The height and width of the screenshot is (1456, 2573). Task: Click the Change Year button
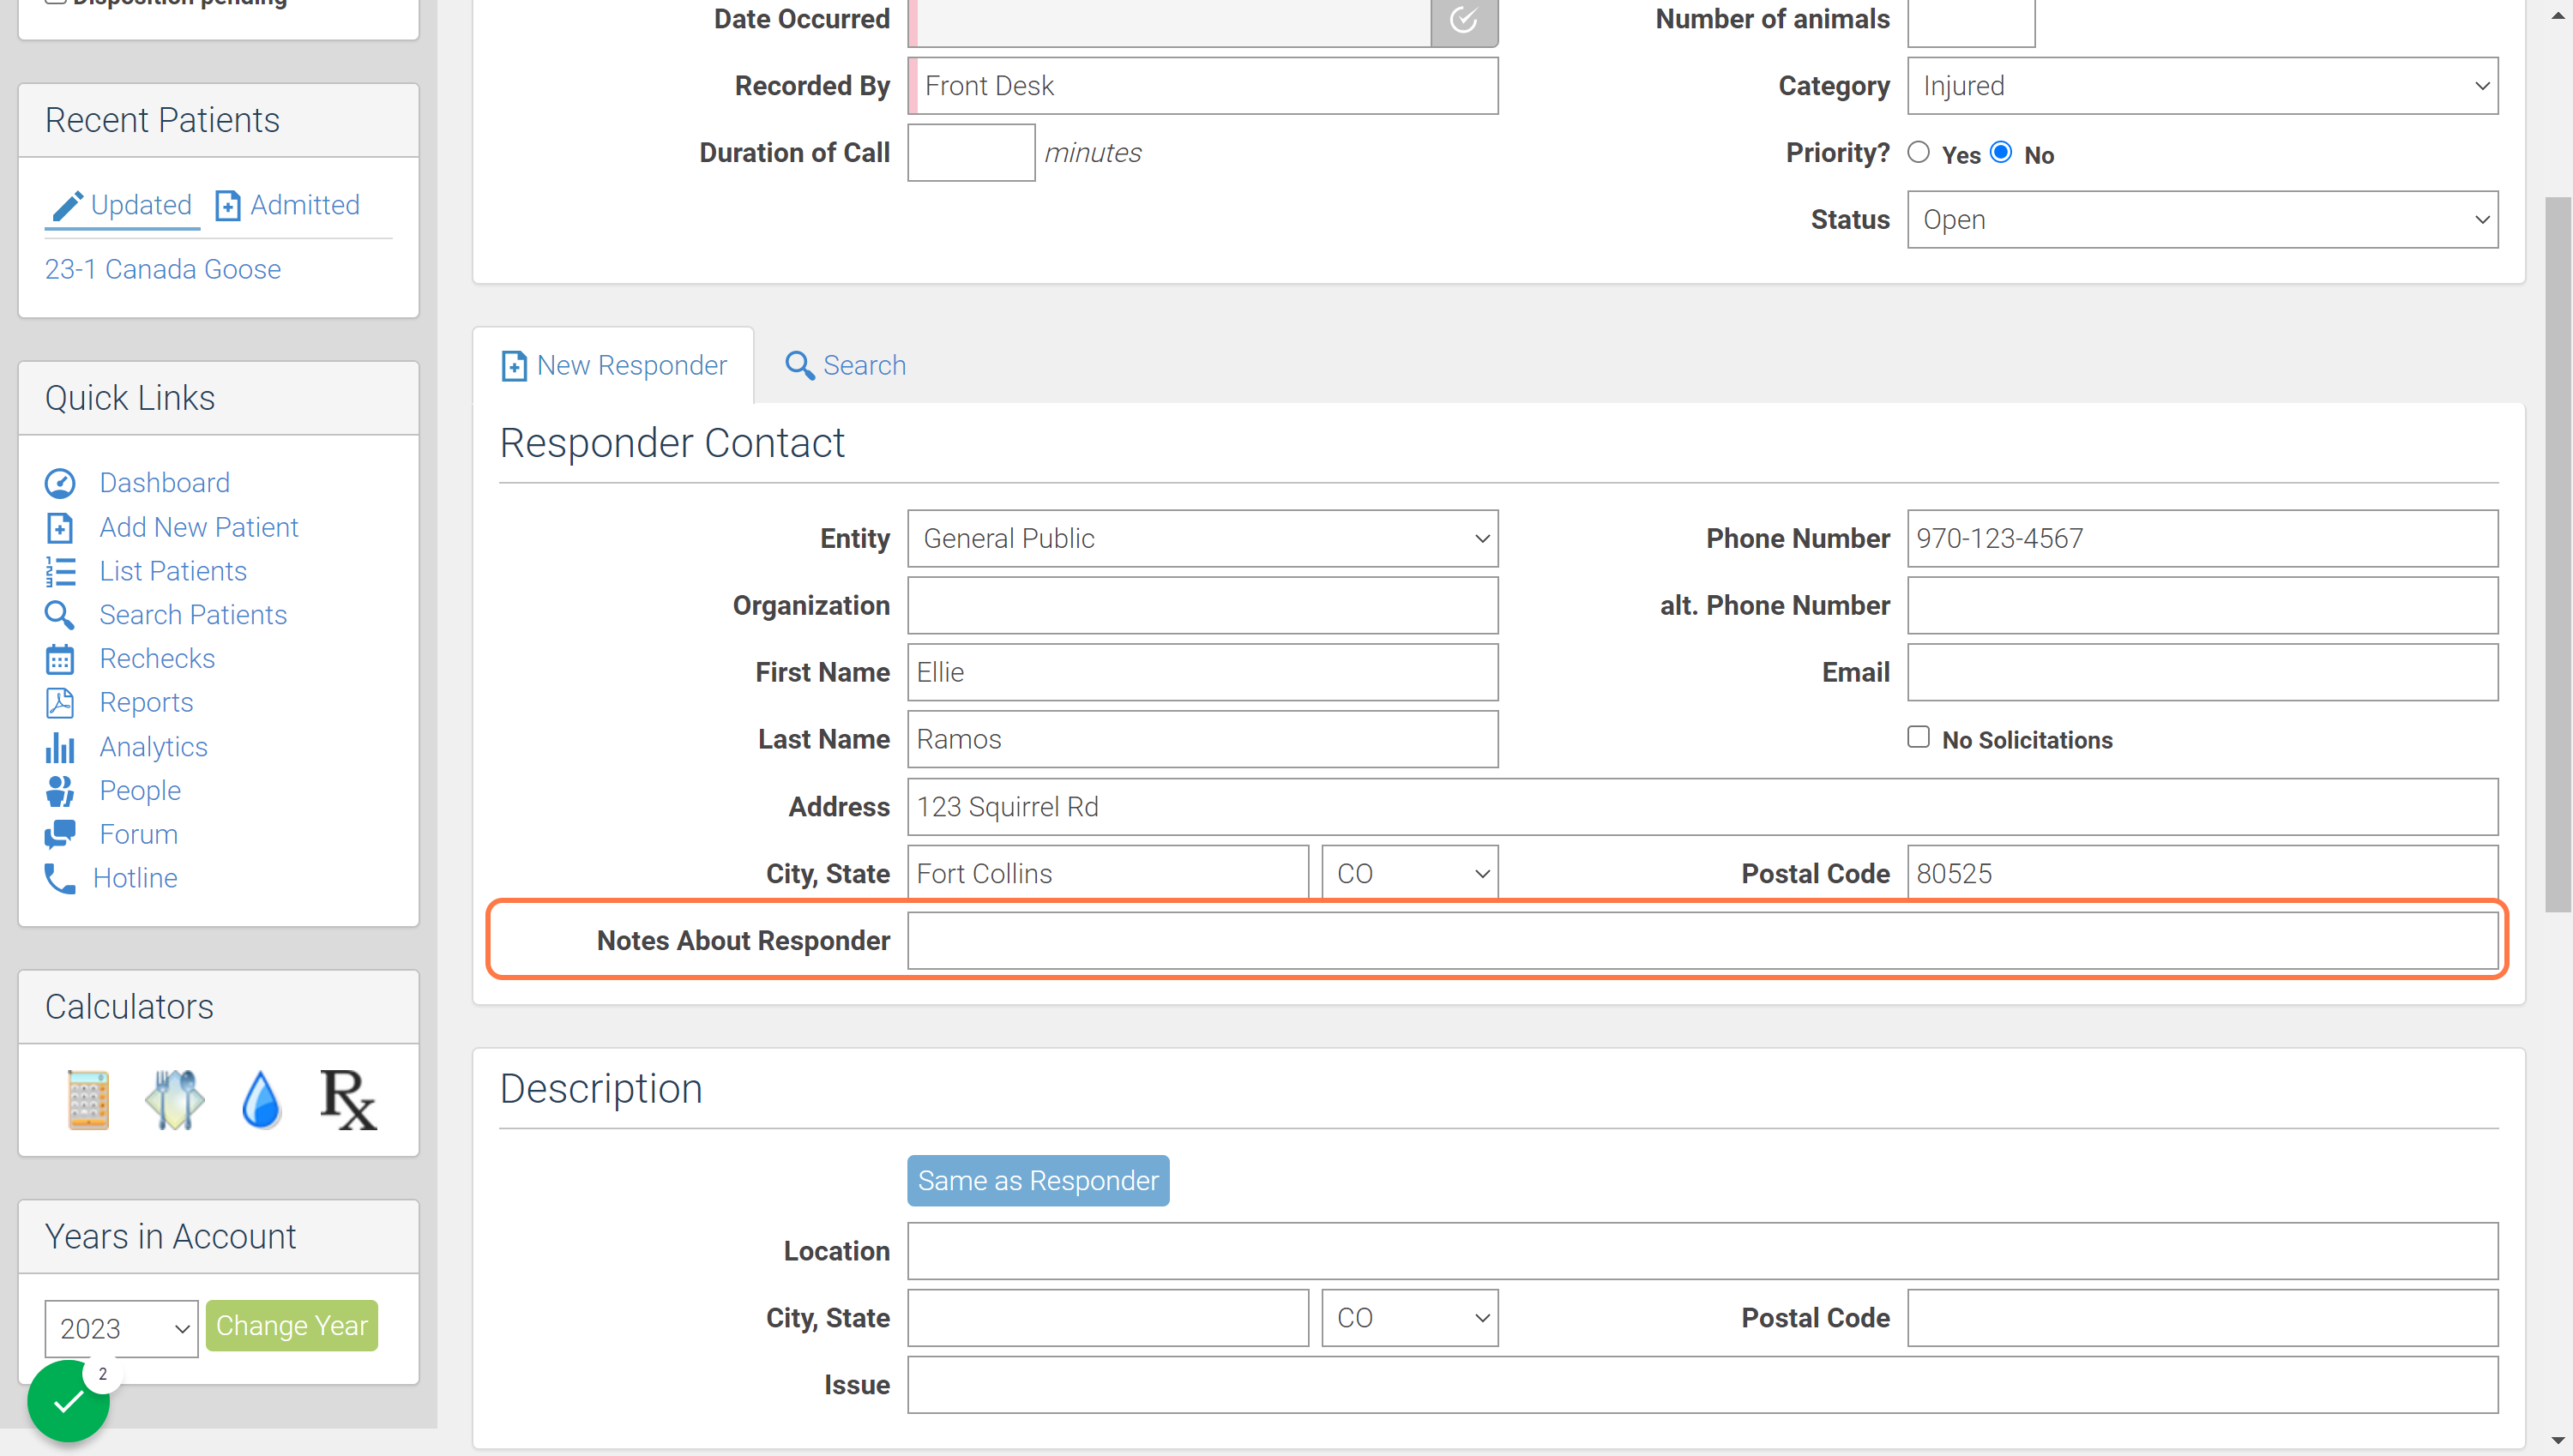(x=292, y=1326)
